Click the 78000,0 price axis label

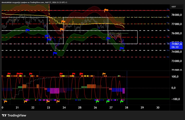point(176,15)
